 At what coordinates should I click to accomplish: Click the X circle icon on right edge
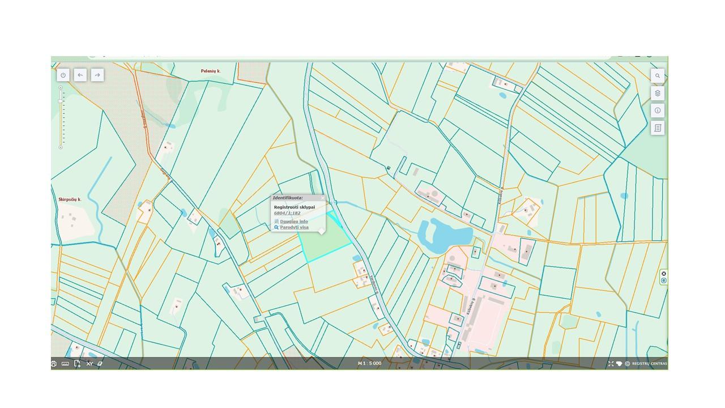pyautogui.click(x=664, y=274)
